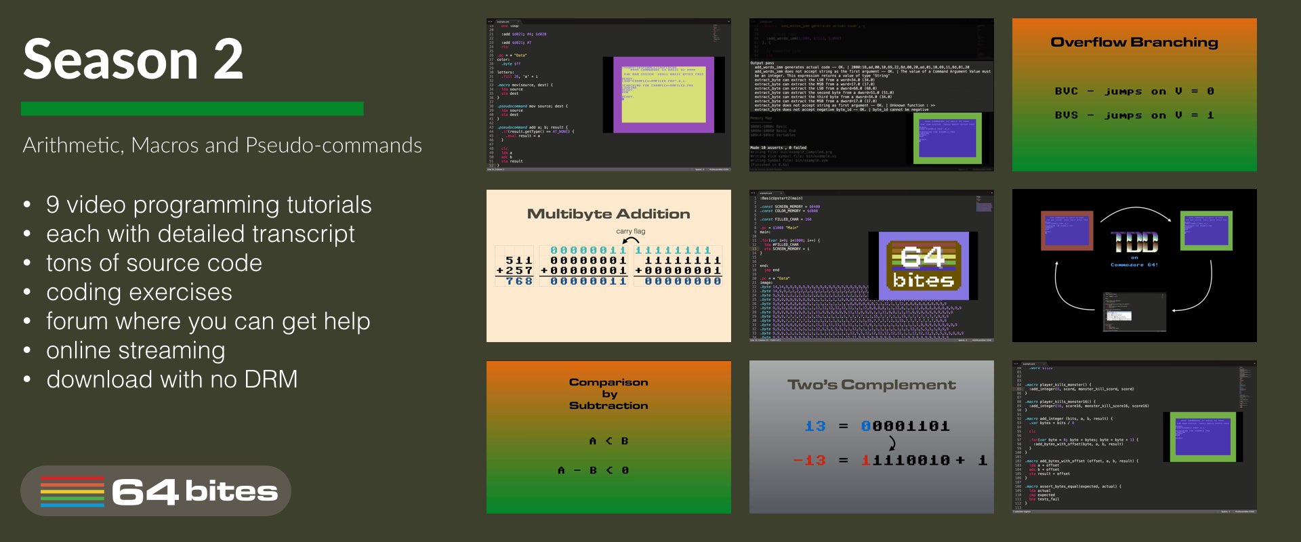1301x542 pixels.
Task: Select thumbnail with pixelated 64 bites image
Action: [x=871, y=266]
